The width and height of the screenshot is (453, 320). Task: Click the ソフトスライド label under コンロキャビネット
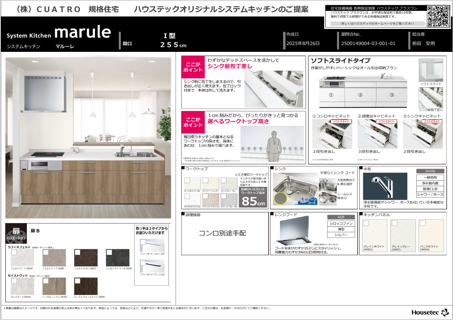point(341,121)
